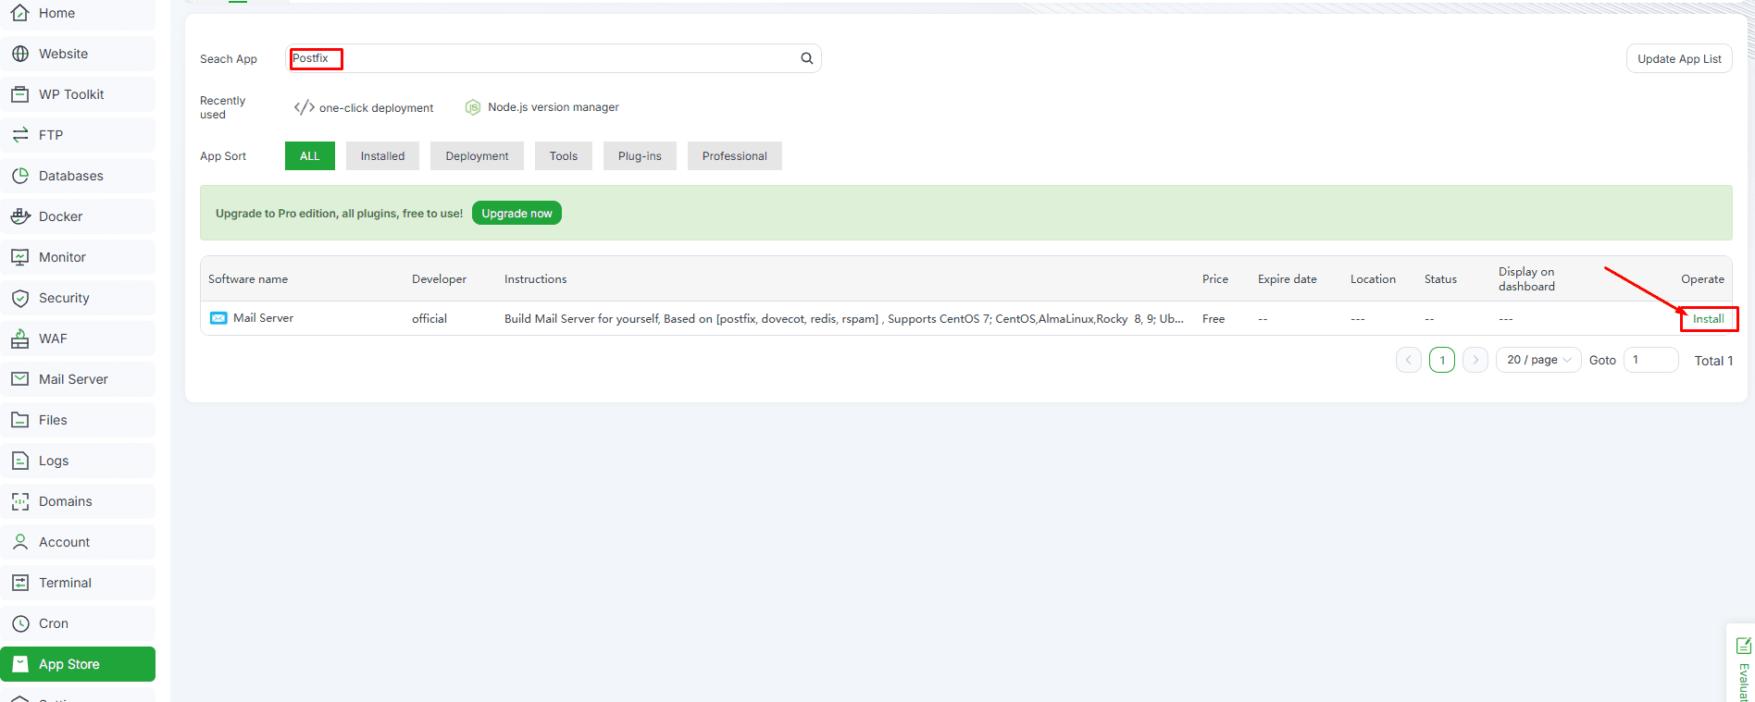
Task: Expand the 20 / page dropdown
Action: 1538,360
